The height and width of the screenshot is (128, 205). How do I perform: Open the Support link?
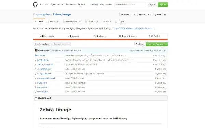[109, 4]
